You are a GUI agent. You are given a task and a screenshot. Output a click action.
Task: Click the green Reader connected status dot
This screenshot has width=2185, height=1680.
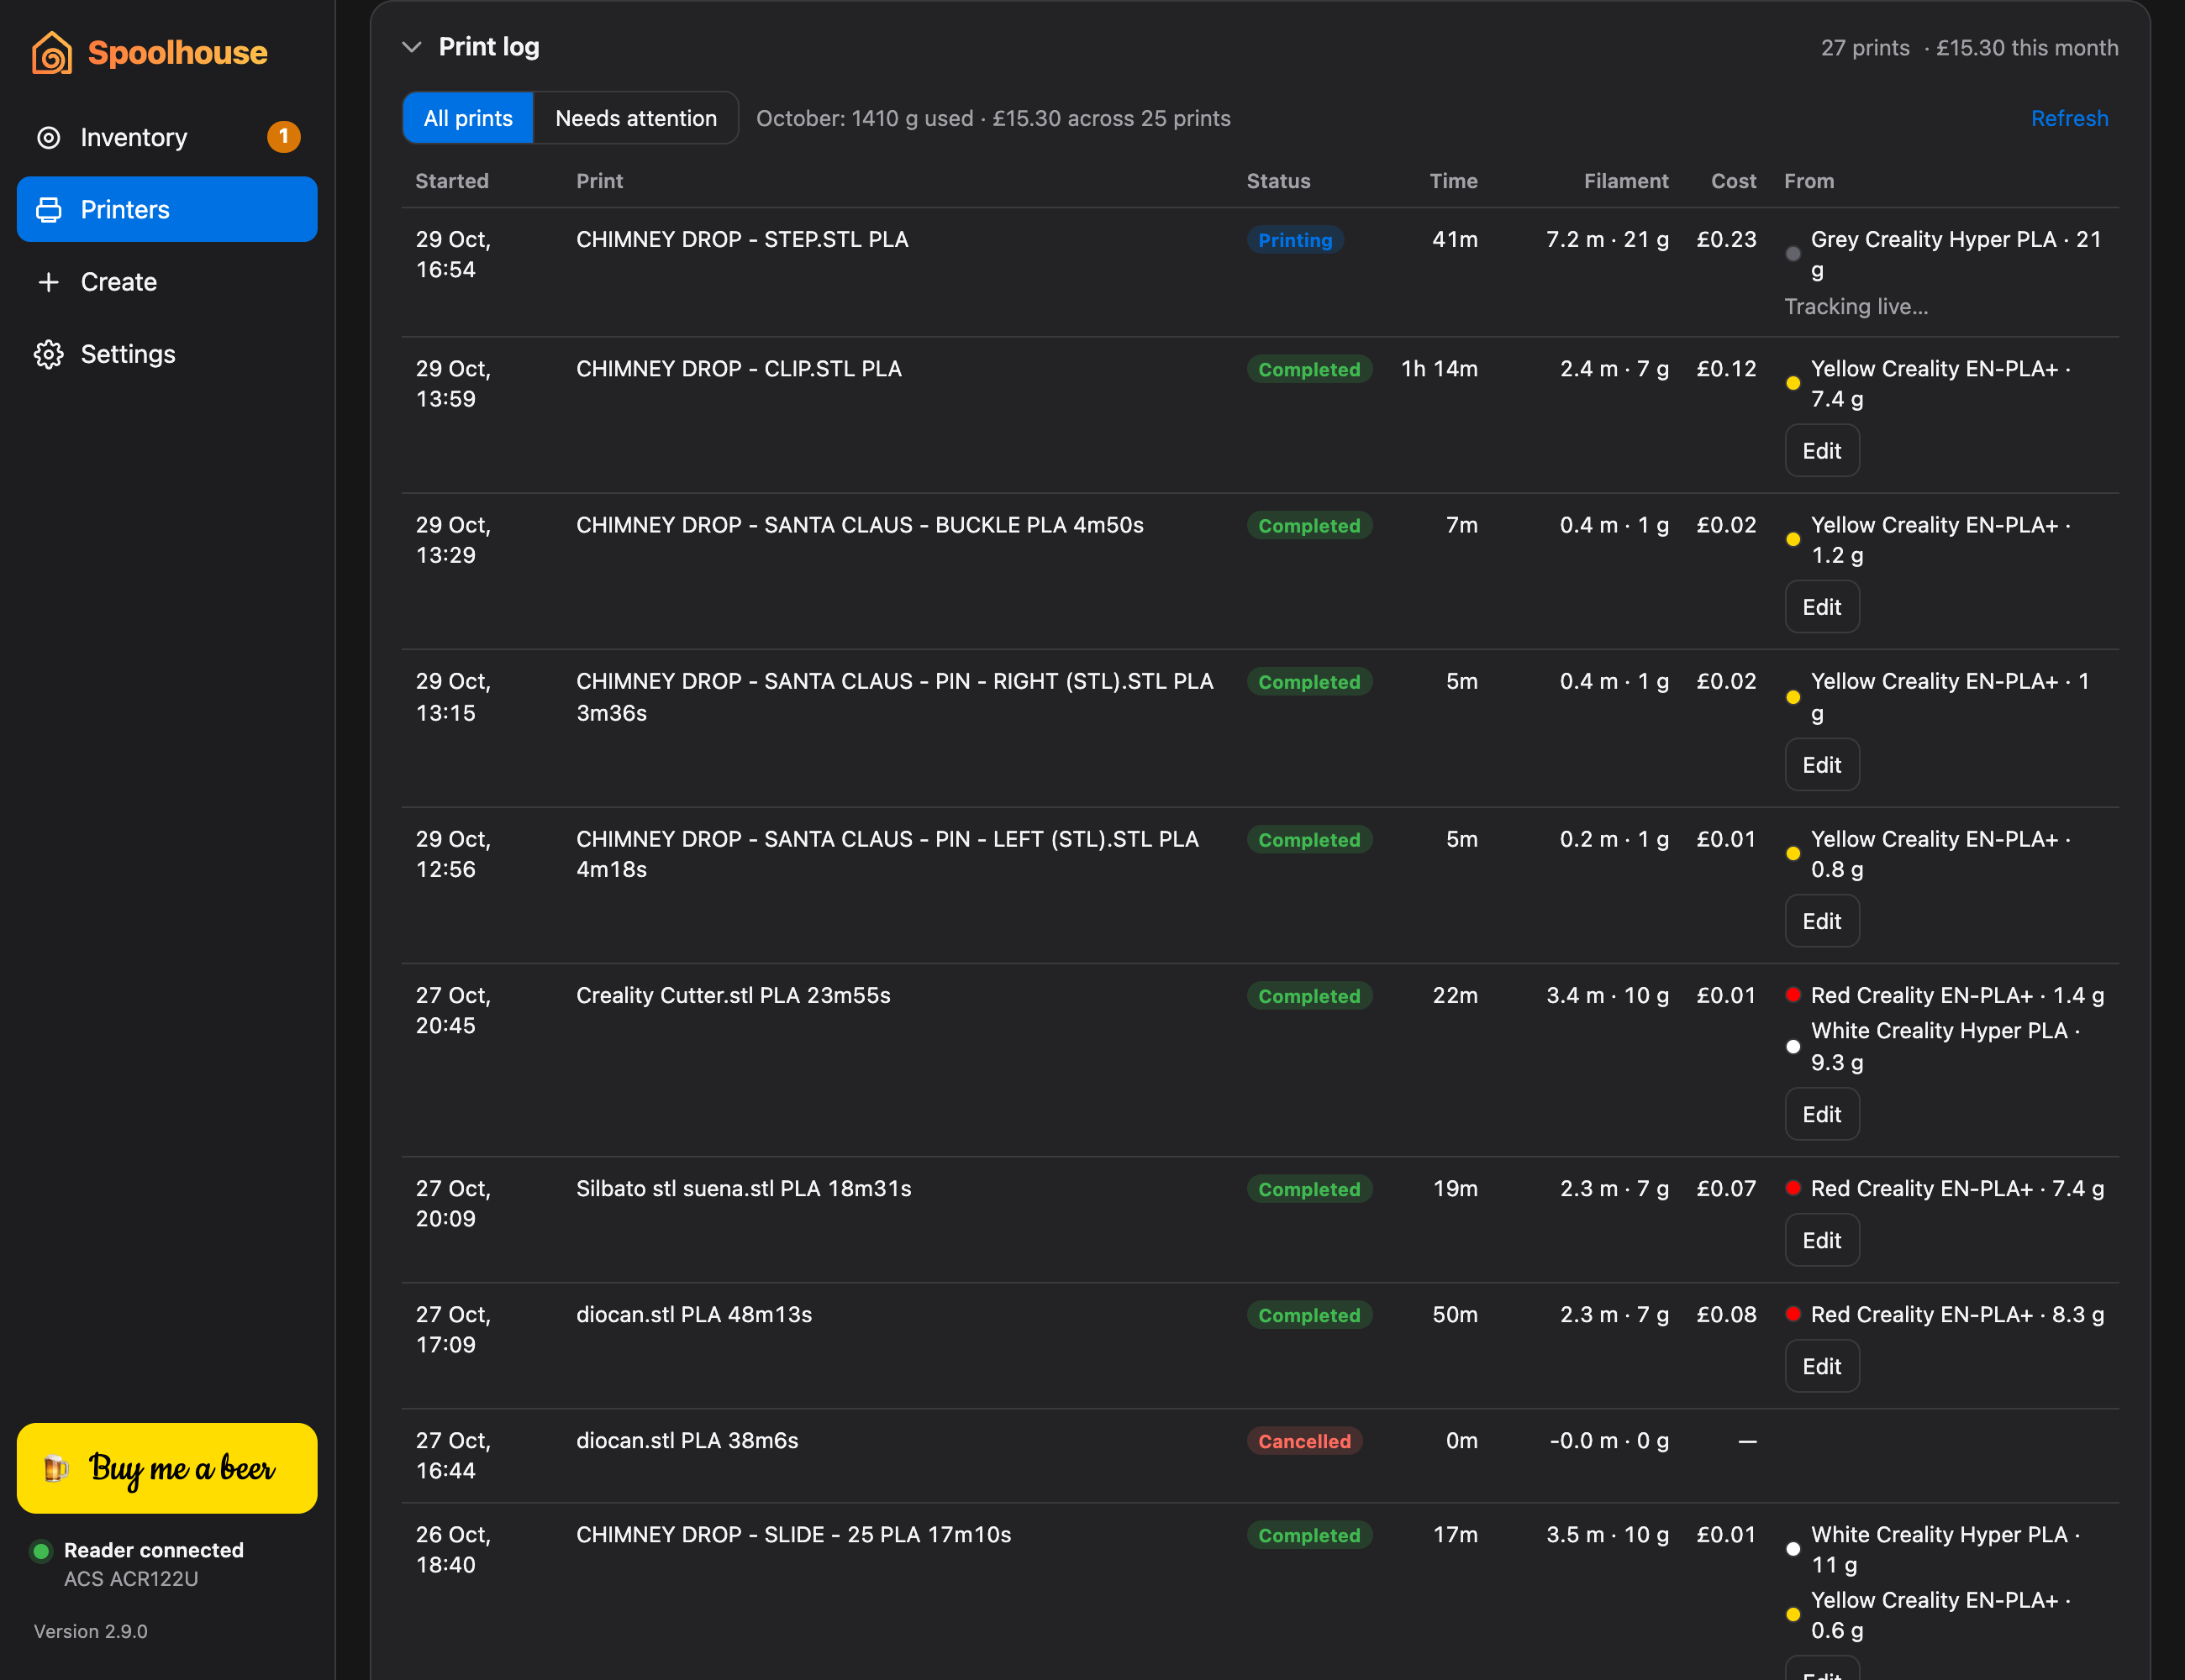(x=41, y=1551)
